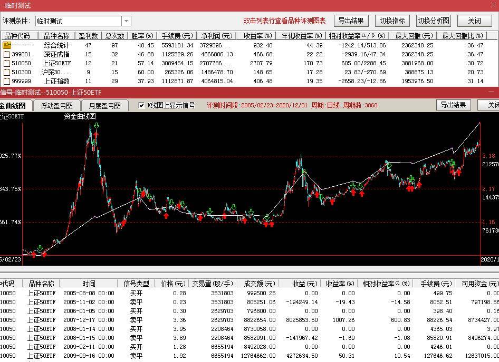Click the 时间 column header in trade list
Screen dimensions: 499x362
point(89,283)
